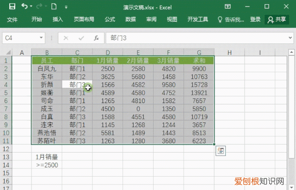
Task: Click the Select All corner triangle
Action: pos(8,52)
